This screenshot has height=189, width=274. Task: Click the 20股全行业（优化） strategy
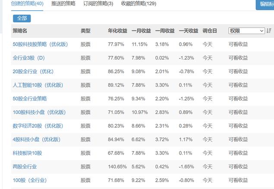(33, 71)
